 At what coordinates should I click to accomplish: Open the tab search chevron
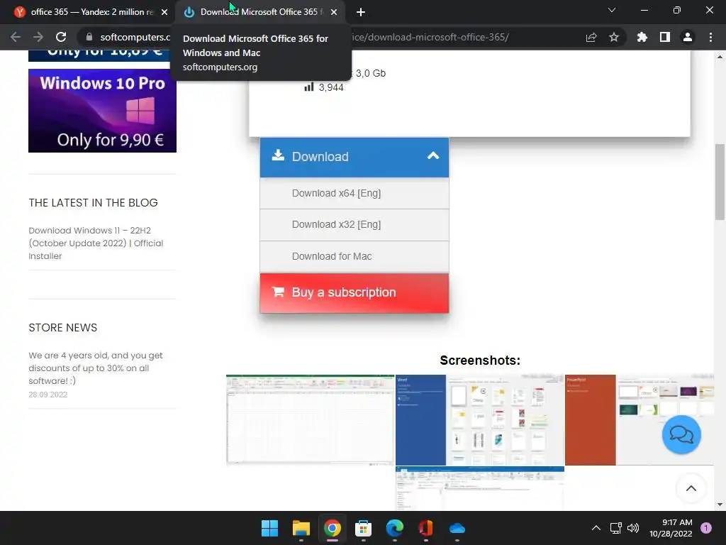[612, 10]
